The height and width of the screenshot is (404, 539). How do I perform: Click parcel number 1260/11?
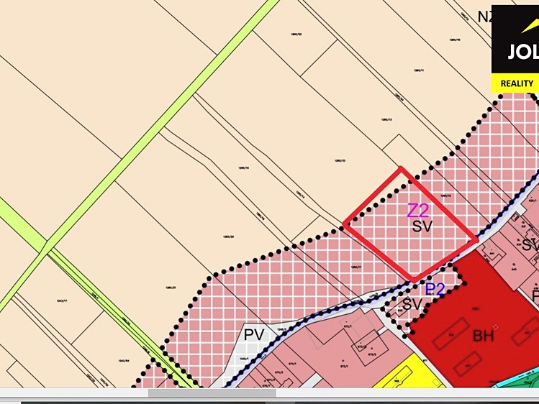coord(419,70)
